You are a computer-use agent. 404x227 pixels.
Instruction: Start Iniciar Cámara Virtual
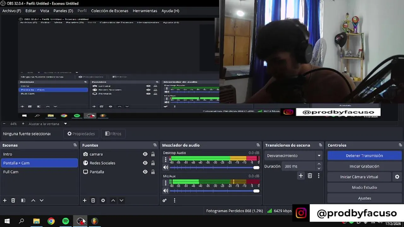(359, 177)
